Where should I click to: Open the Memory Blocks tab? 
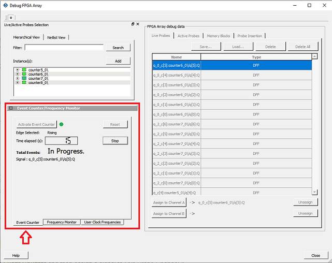click(218, 36)
